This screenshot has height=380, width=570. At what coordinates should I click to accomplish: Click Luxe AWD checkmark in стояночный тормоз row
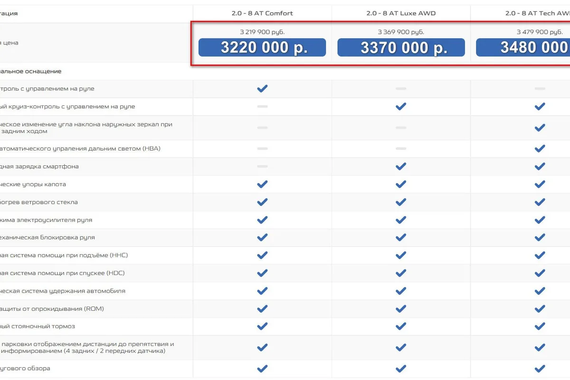point(401,326)
